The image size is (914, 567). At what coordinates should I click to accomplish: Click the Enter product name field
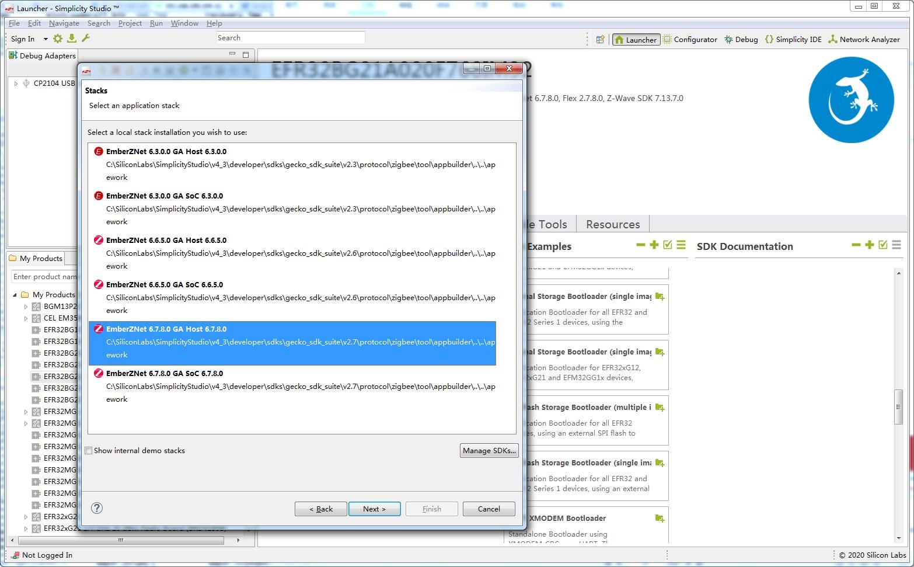[44, 277]
